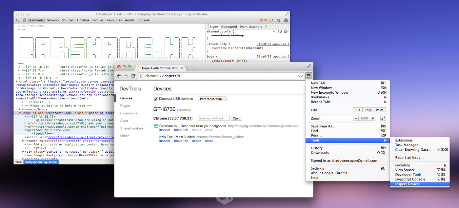Open the Bookmarks submenu

pos(348,97)
